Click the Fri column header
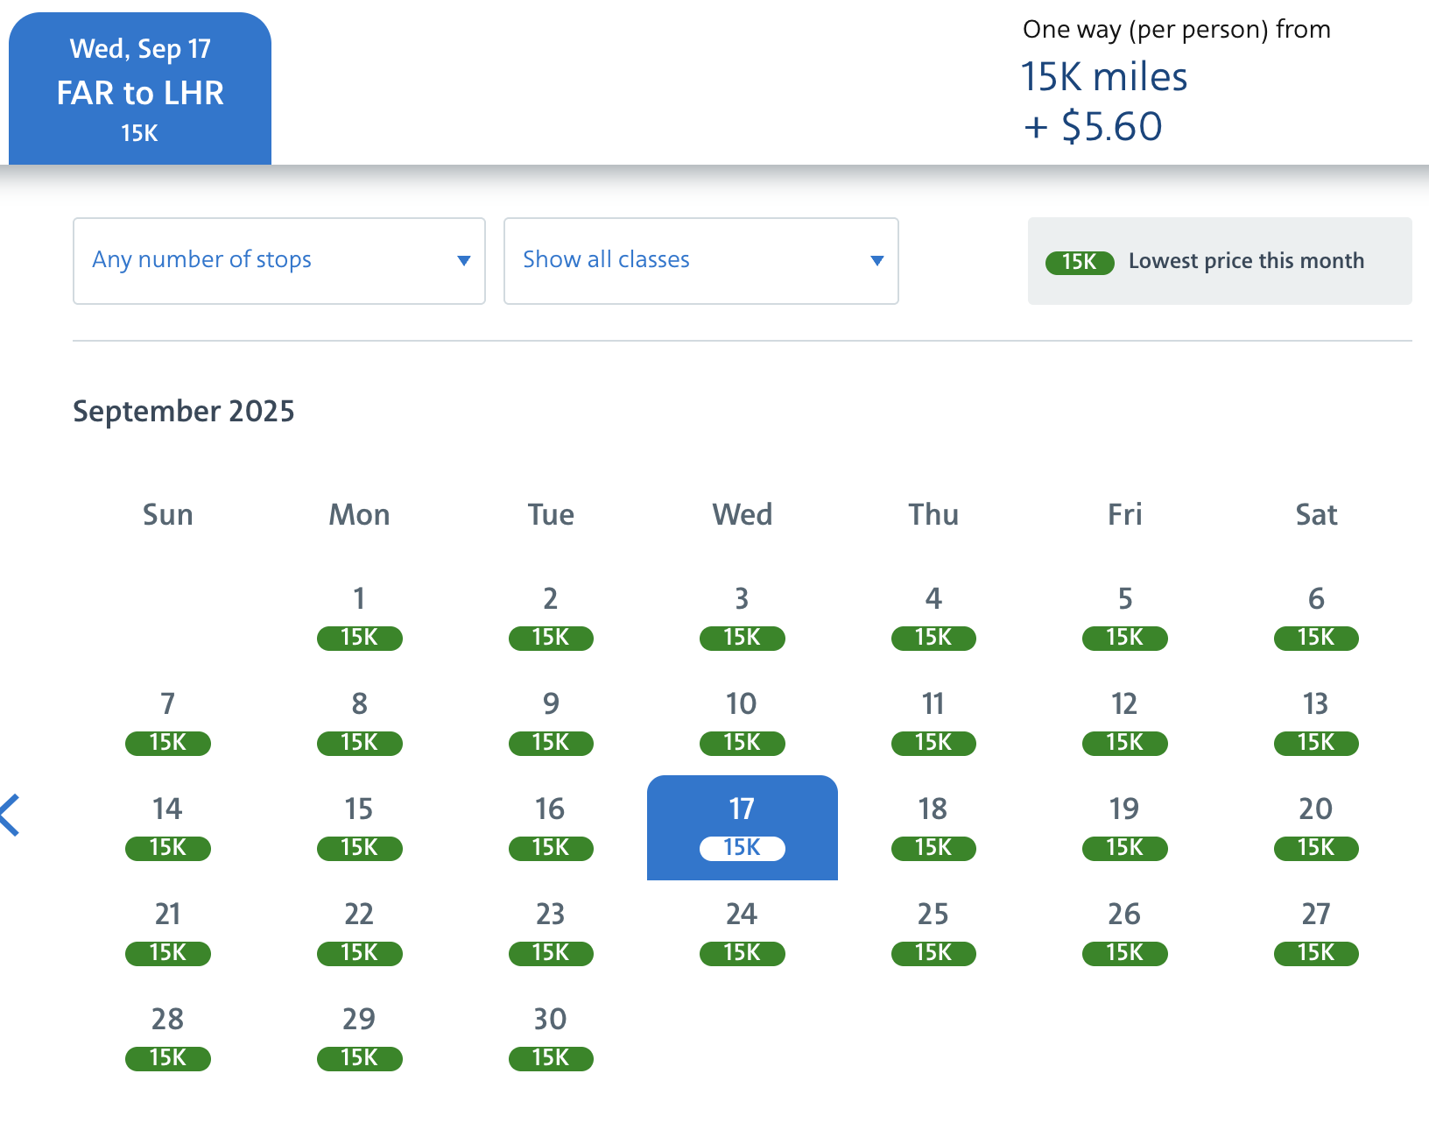Image resolution: width=1429 pixels, height=1123 pixels. 1125,514
